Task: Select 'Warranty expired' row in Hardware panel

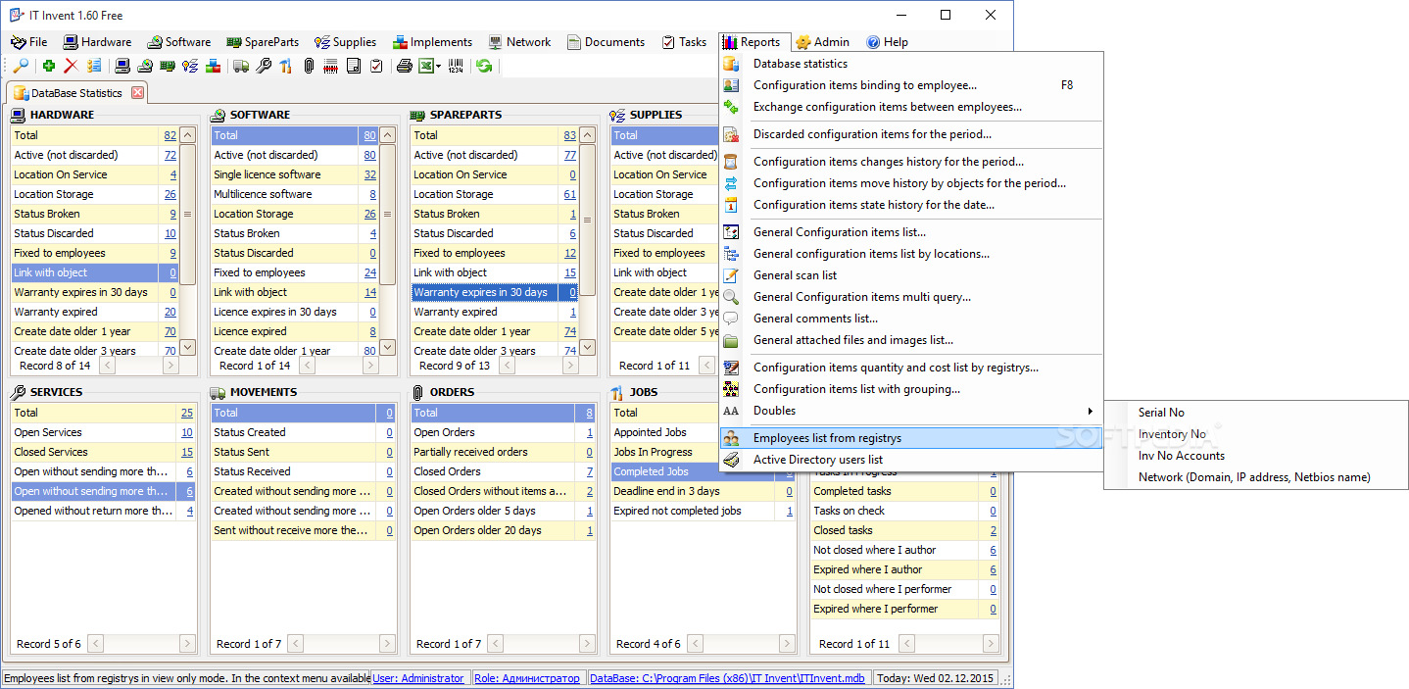Action: (x=95, y=312)
